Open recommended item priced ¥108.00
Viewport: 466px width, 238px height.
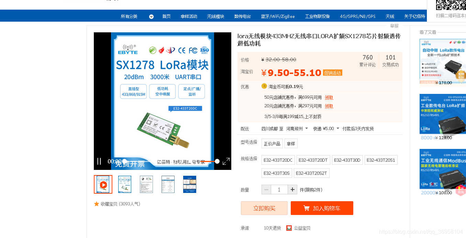coord(443,172)
